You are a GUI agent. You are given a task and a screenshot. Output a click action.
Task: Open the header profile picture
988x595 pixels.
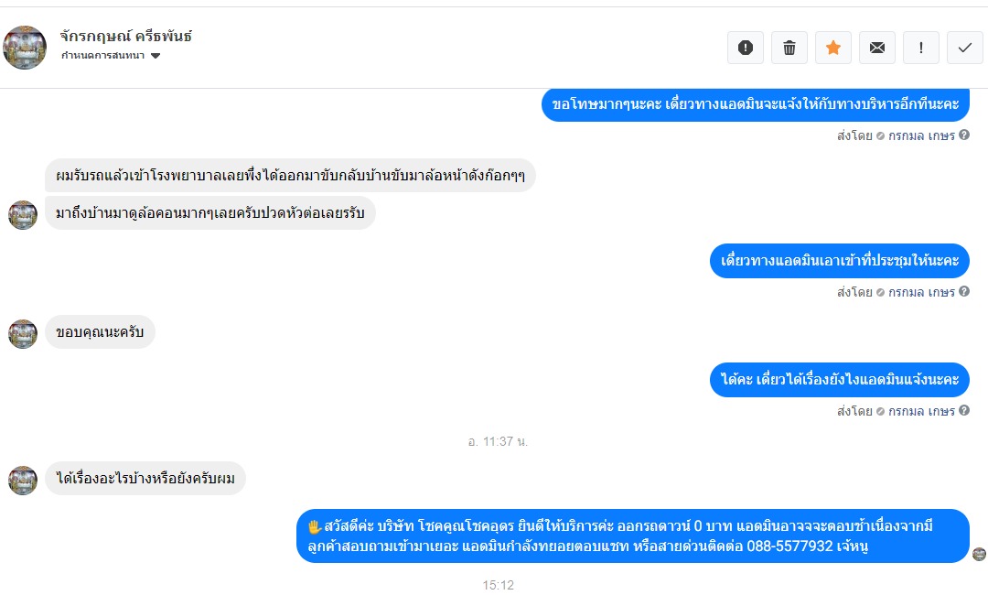tap(25, 48)
